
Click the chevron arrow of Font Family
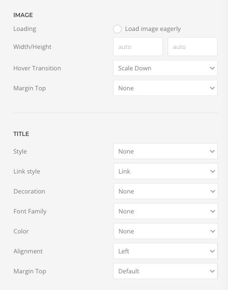213,212
